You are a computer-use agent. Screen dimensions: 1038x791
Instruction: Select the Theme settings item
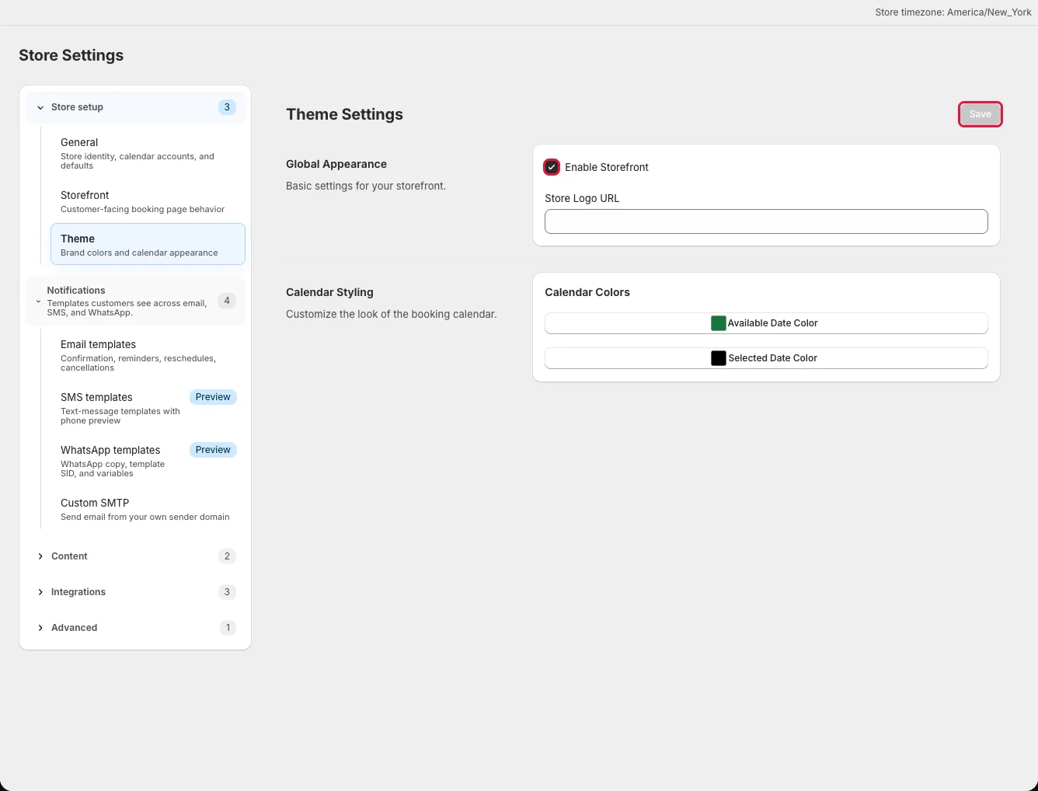148,244
